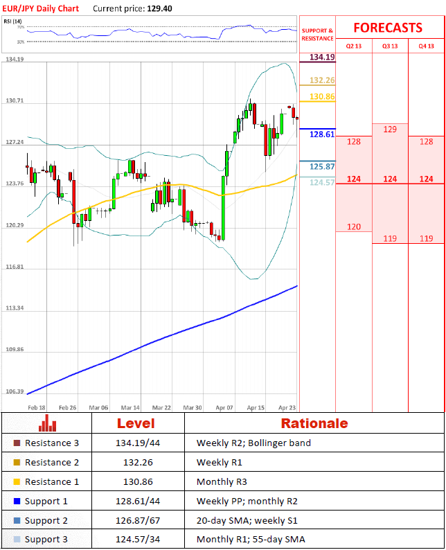The image size is (446, 550).
Task: Click the 128.61 support level label
Action: tap(322, 134)
